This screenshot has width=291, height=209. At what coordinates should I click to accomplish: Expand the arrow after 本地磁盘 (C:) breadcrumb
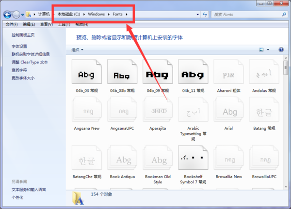(84, 14)
